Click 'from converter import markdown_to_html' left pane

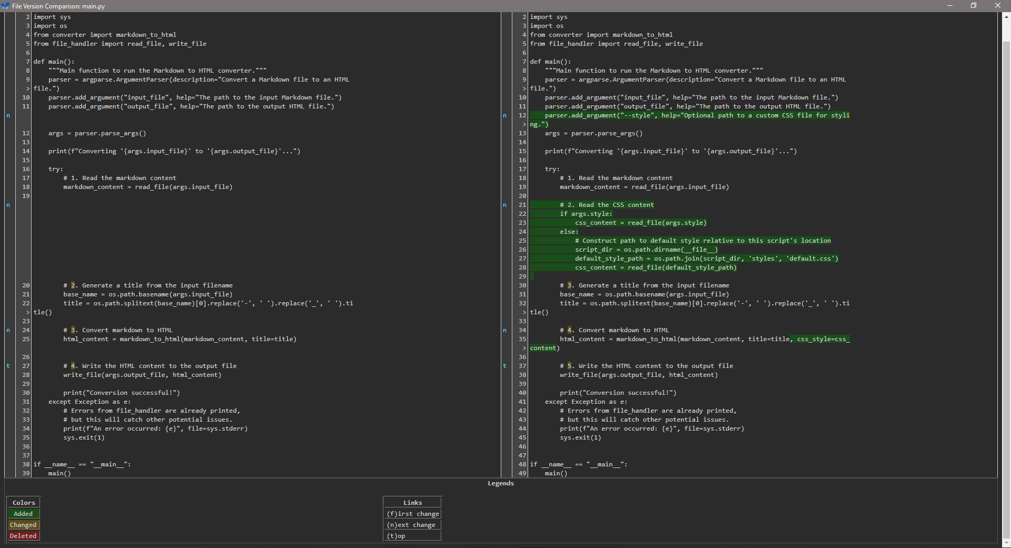[x=105, y=35]
